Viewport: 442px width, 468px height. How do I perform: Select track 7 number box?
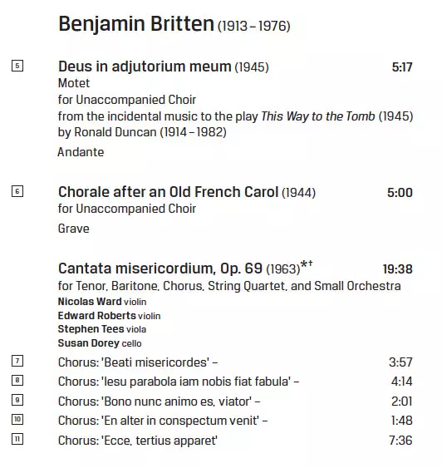(x=17, y=361)
